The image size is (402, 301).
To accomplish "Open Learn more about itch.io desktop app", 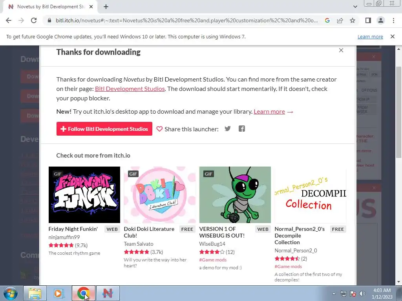I will [x=269, y=112].
